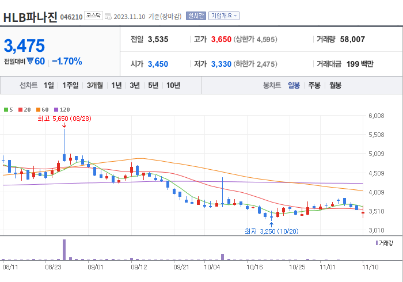Click the 10/25 date axis label
This screenshot has width=403, height=282.
click(297, 267)
